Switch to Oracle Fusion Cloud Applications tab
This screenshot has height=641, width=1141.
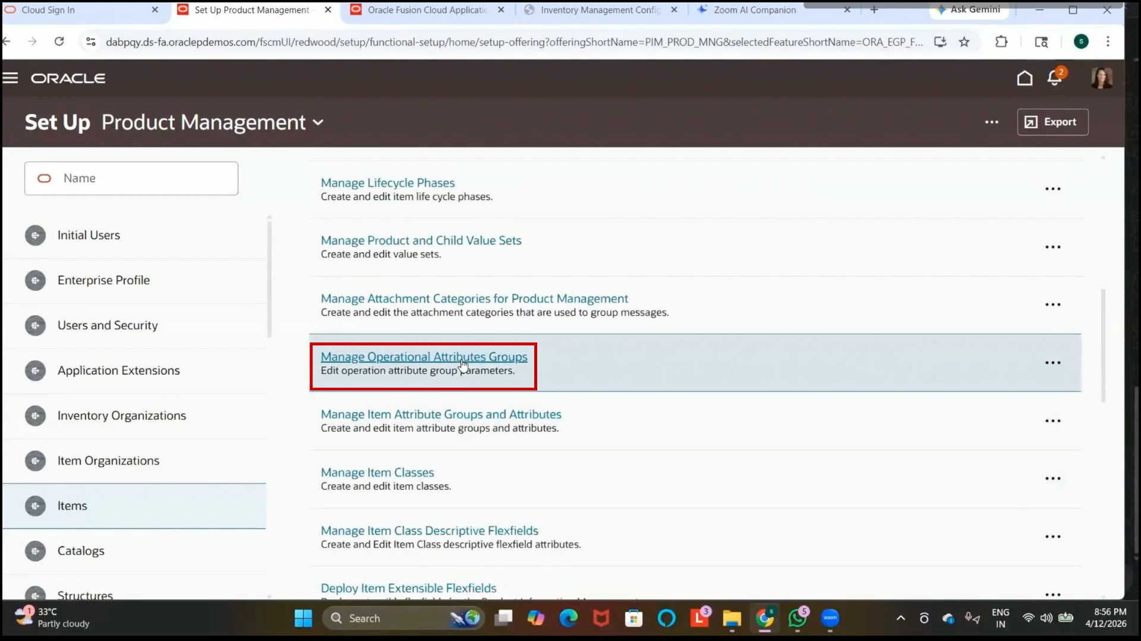pyautogui.click(x=427, y=10)
